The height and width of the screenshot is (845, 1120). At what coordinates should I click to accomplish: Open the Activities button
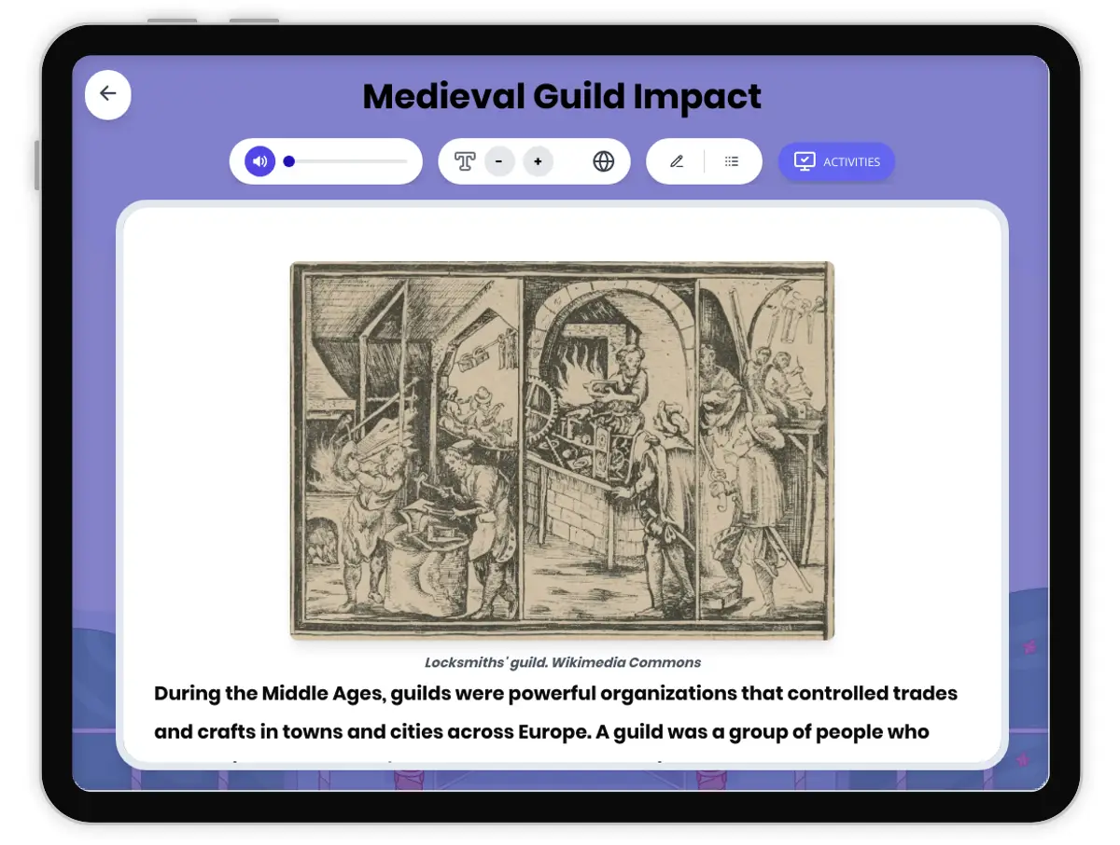point(836,161)
